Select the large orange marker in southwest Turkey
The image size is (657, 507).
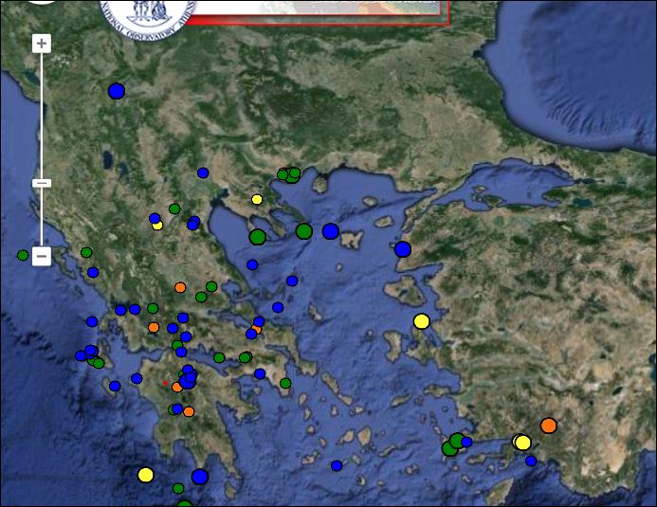[549, 426]
